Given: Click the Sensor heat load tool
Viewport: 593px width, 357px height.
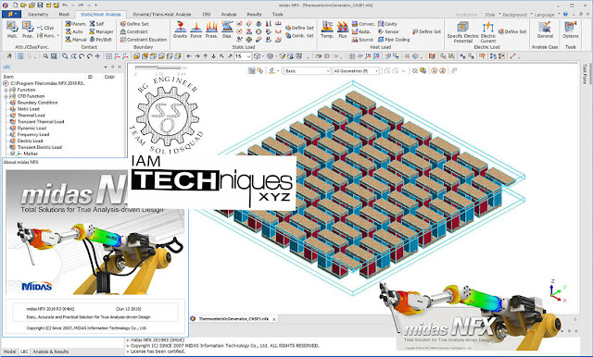Looking at the screenshot, I should click(x=388, y=31).
